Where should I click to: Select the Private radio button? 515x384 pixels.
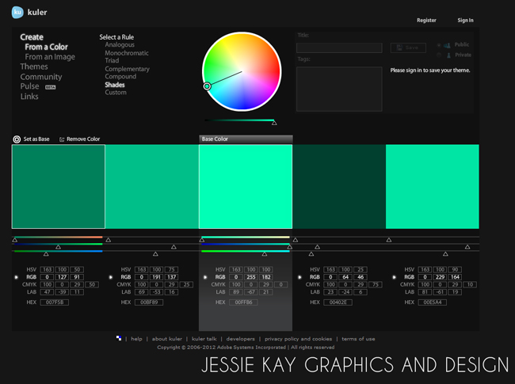(439, 55)
